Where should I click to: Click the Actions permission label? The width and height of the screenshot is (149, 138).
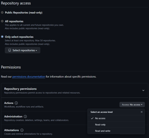point(9,103)
